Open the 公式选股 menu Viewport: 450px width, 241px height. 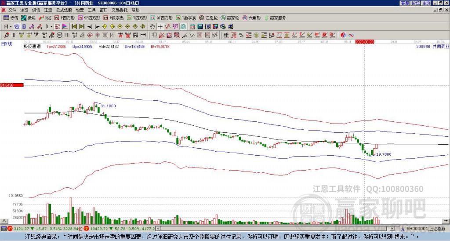click(64, 10)
